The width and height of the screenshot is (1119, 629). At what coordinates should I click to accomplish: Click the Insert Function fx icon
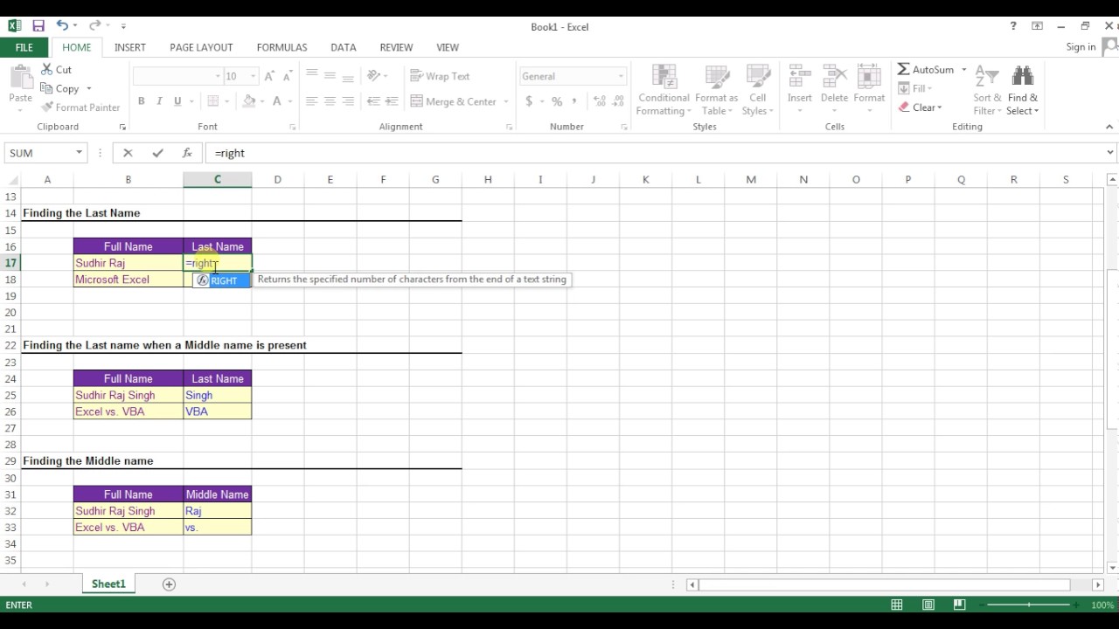tap(187, 153)
